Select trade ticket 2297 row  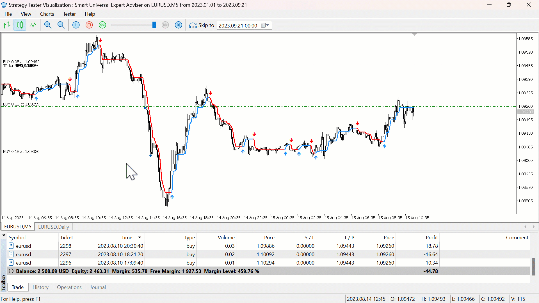[x=66, y=254]
